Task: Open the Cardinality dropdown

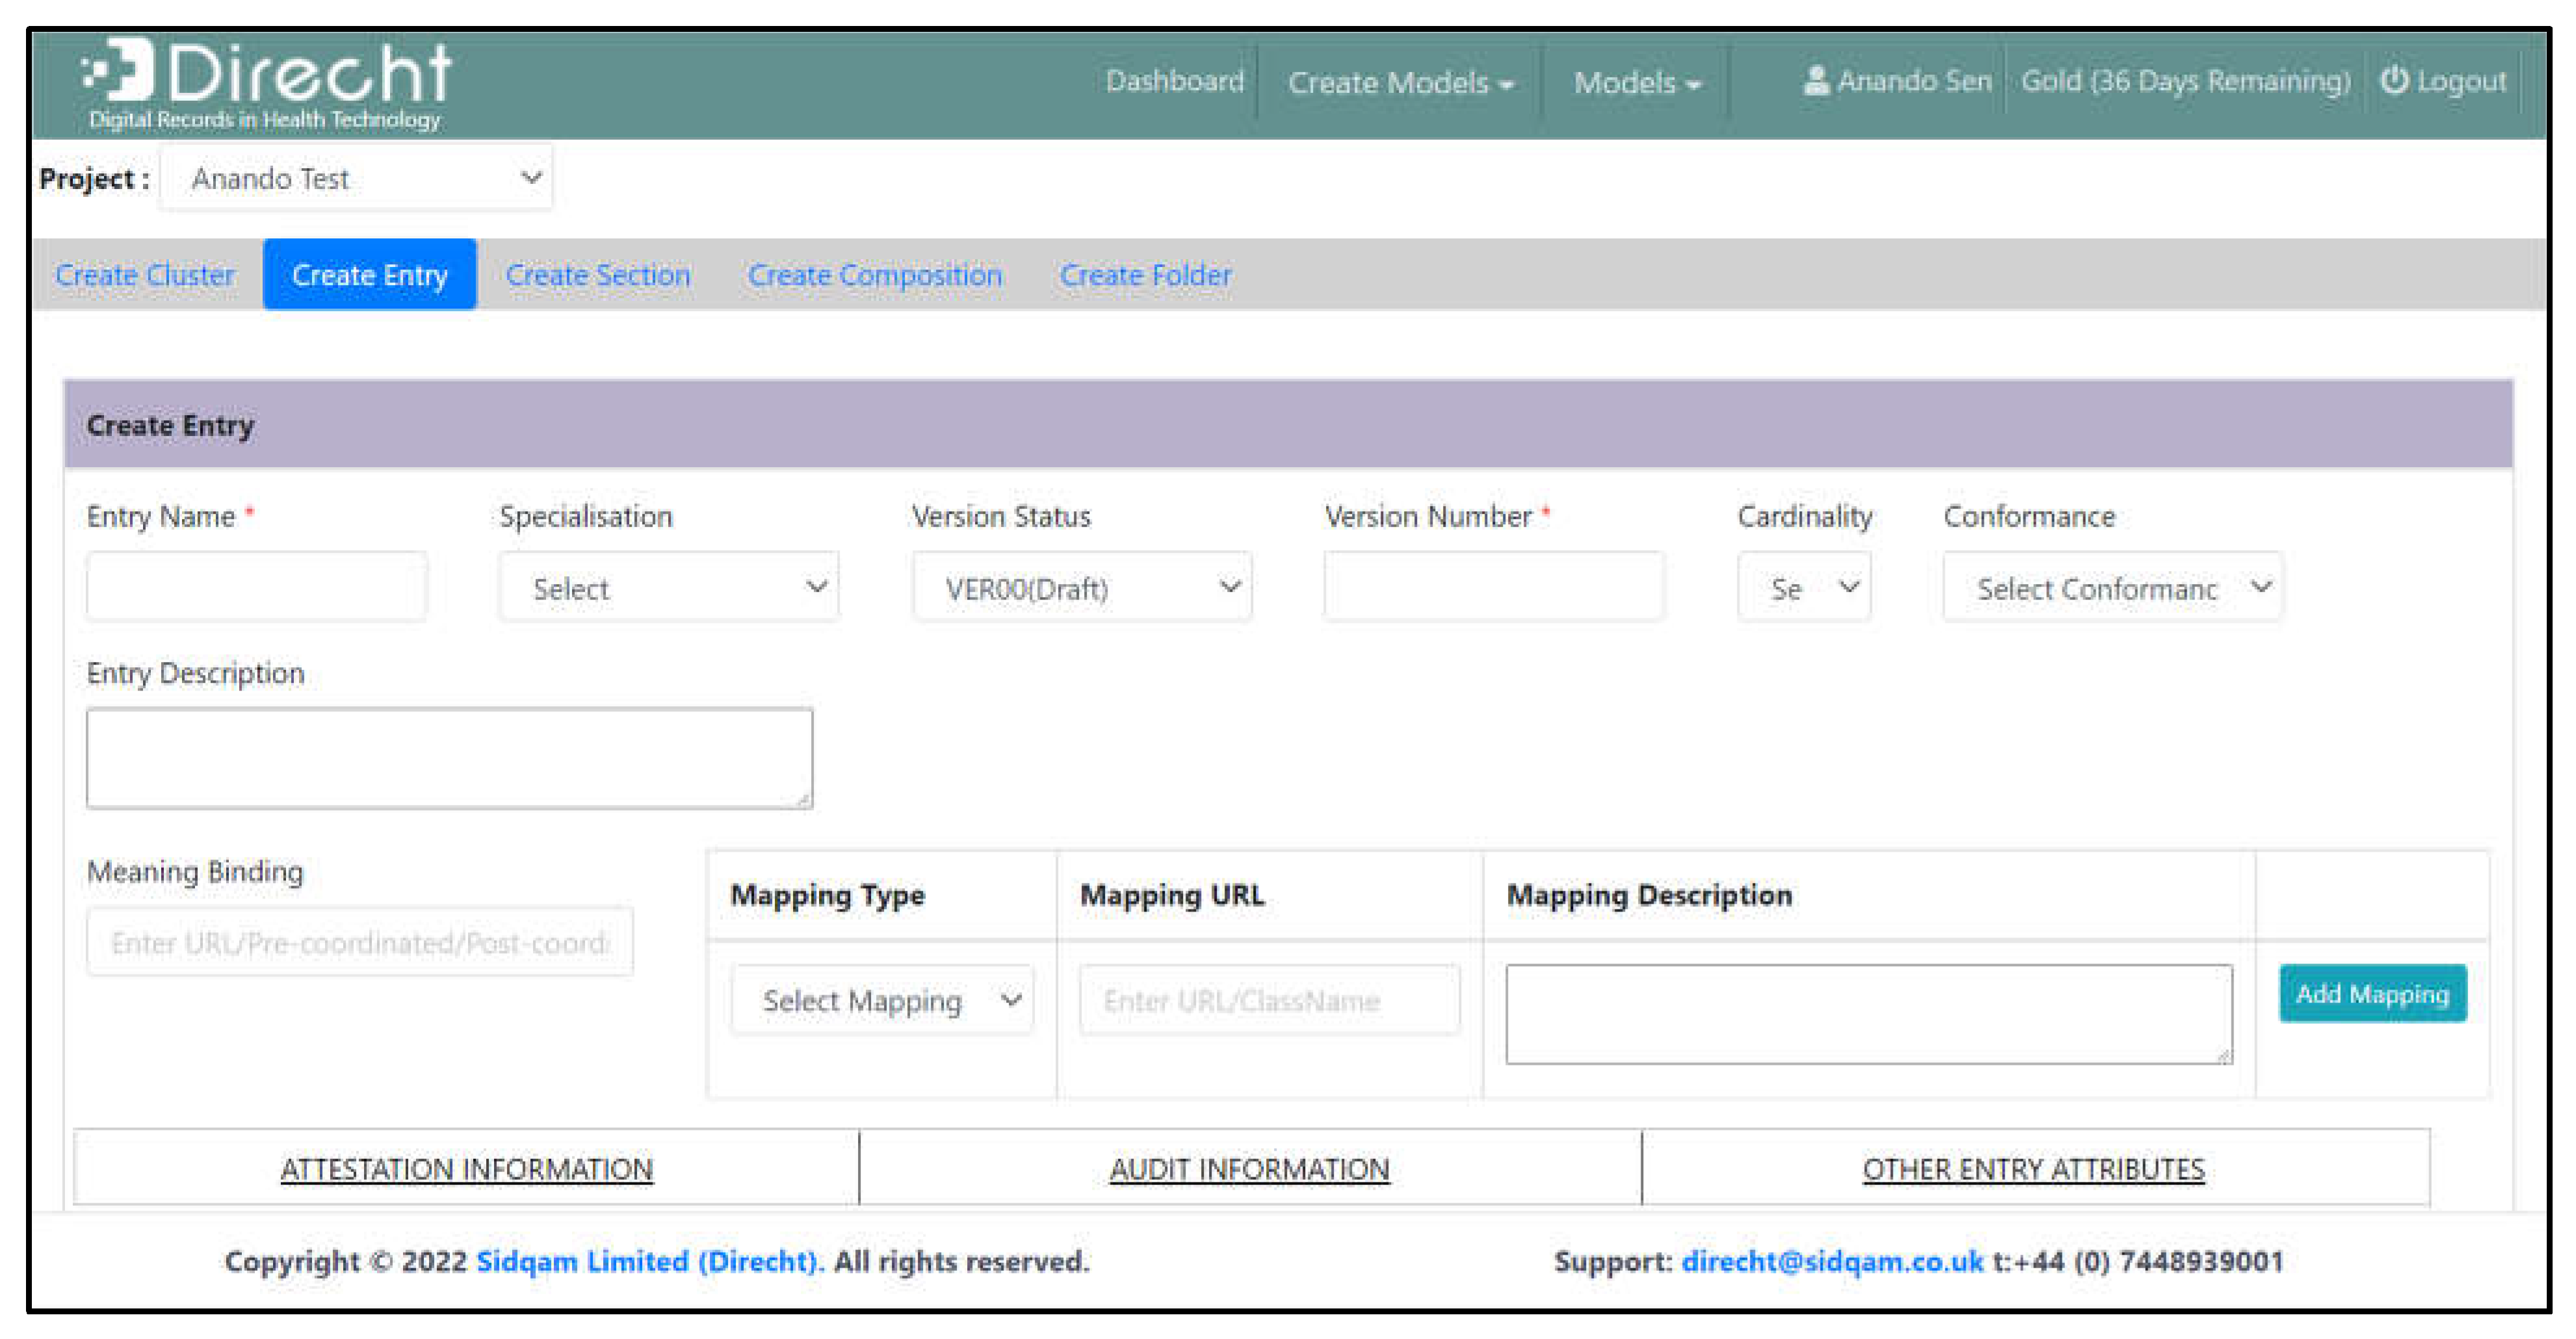Action: (1803, 589)
